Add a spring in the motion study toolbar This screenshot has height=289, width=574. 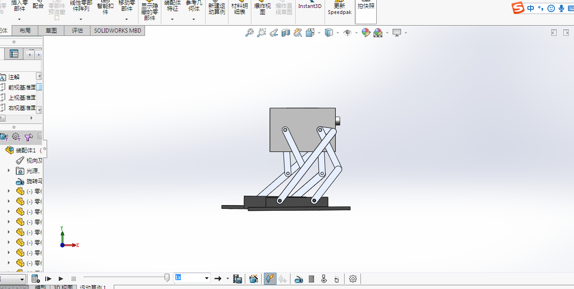click(x=311, y=279)
